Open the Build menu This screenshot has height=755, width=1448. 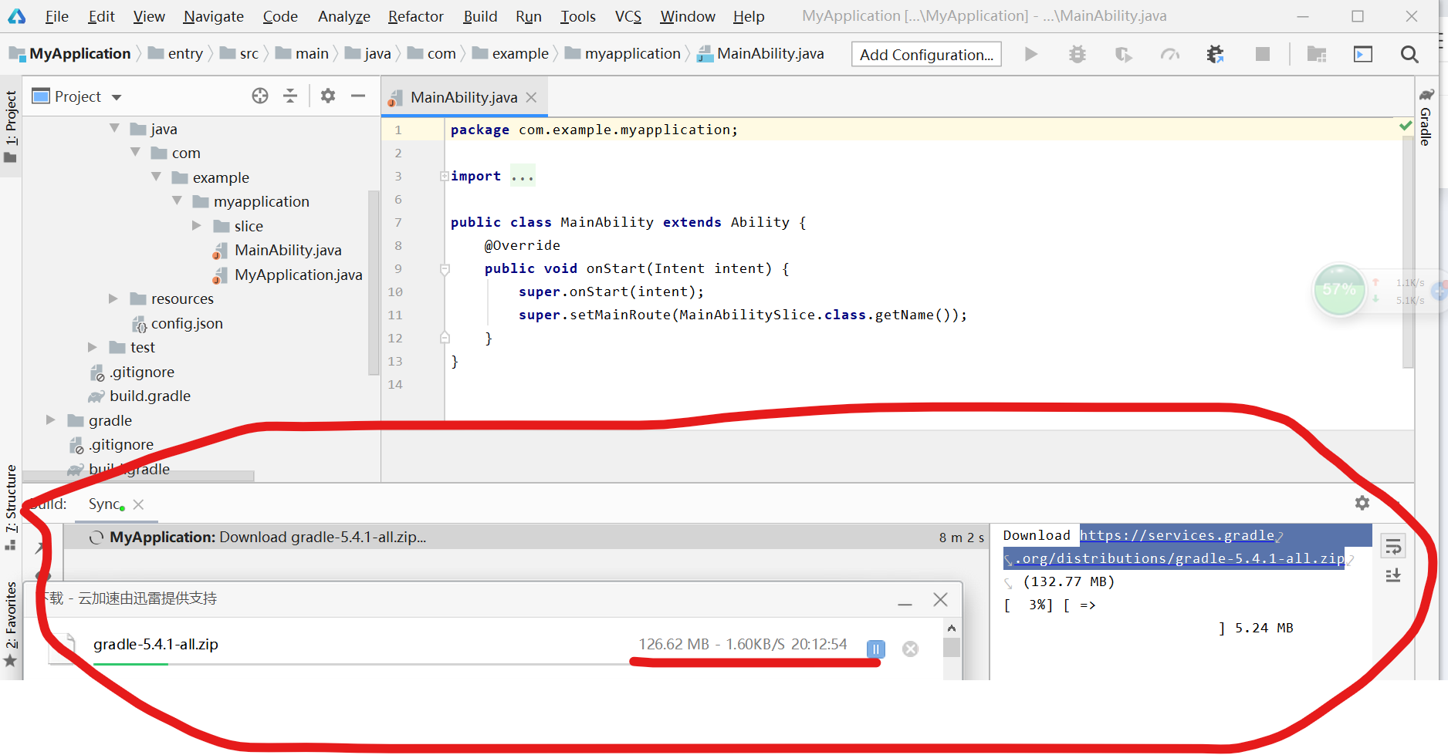point(480,16)
